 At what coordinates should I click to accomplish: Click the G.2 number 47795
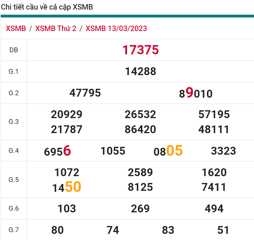coord(85,93)
